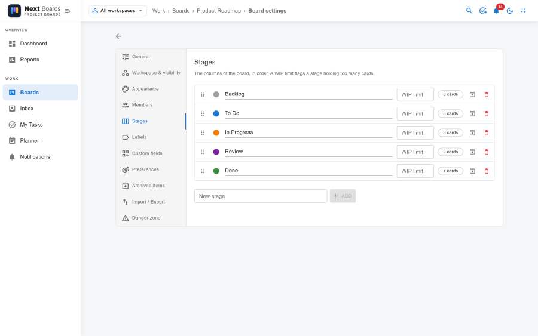Viewport: 538px width, 336px height.
Task: Grab the Done drag handle
Action: [203, 171]
